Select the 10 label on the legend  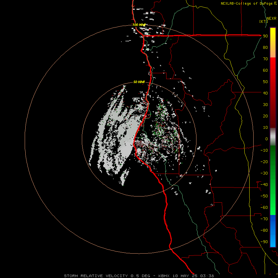pyautogui.click(x=265, y=128)
